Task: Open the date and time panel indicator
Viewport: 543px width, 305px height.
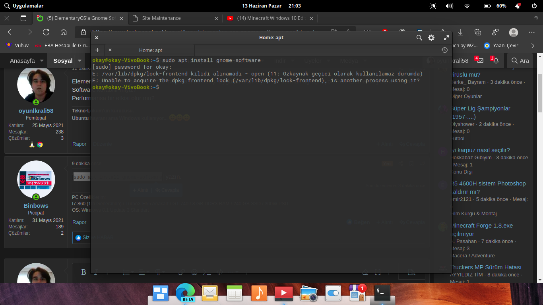Action: (271, 6)
